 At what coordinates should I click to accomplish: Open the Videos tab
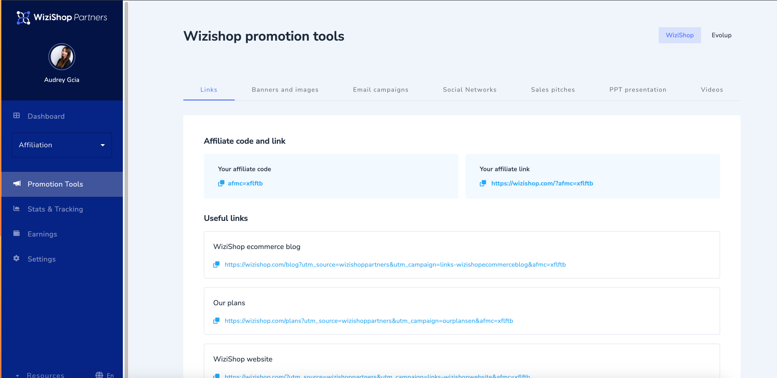(712, 90)
